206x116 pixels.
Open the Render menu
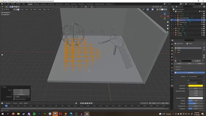click(x=13, y=4)
